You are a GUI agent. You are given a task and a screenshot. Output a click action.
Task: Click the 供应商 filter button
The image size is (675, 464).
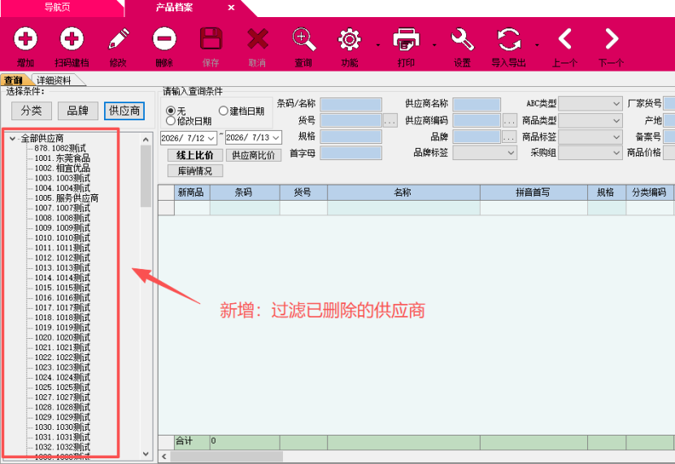point(124,111)
